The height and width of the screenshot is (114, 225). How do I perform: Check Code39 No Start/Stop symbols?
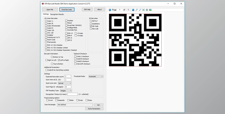(46, 70)
